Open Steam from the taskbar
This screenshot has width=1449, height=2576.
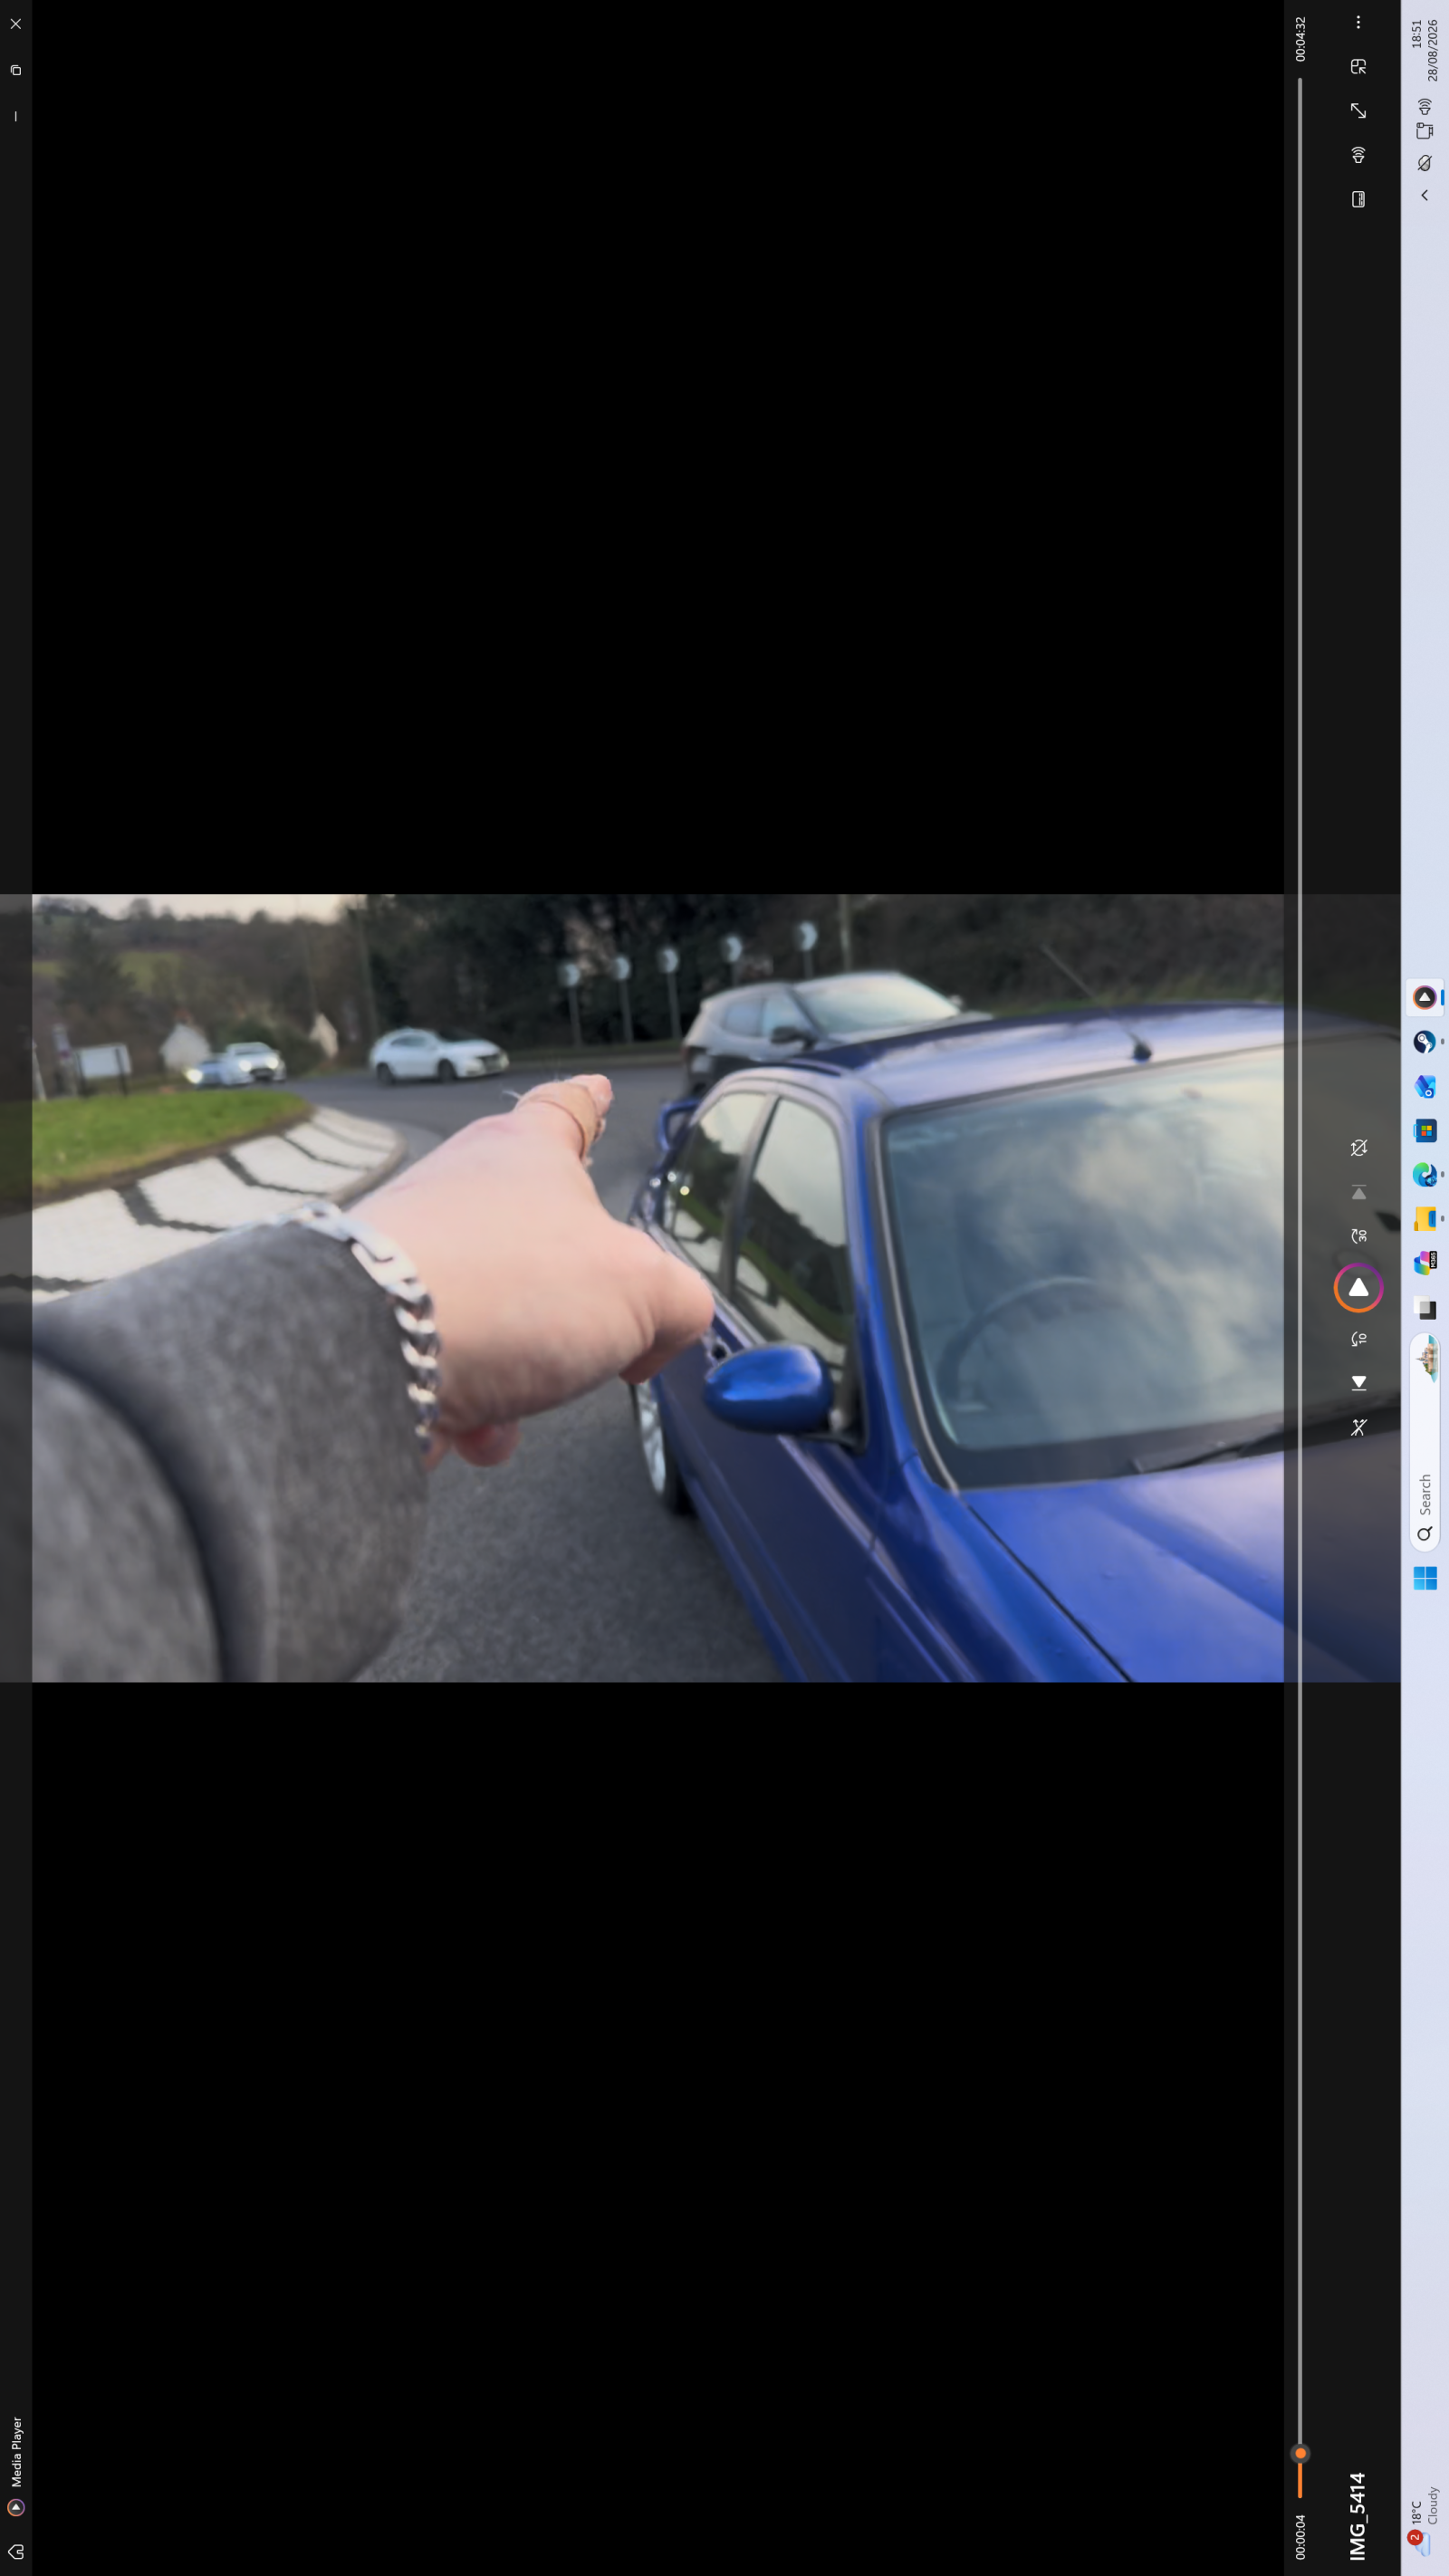coord(1425,1042)
